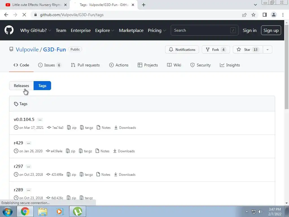
Task: Expand the ellipsis next to v0.0.104.5
Action: point(40,120)
